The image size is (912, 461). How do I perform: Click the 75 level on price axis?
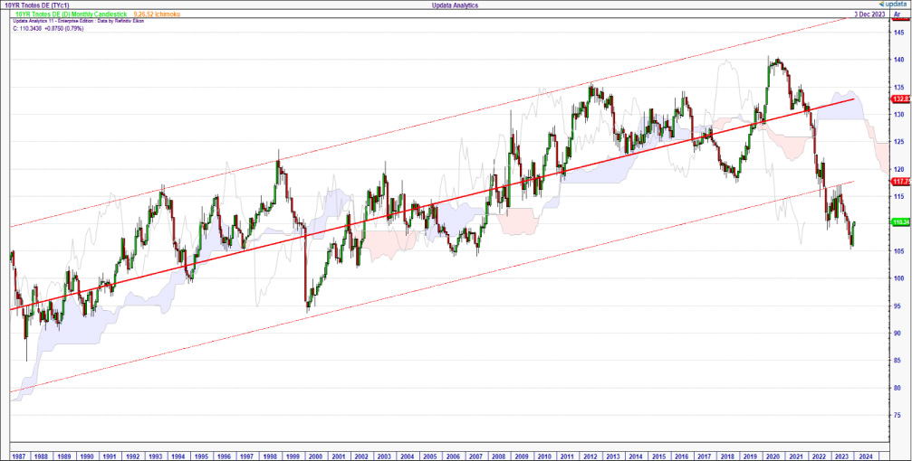click(x=898, y=415)
